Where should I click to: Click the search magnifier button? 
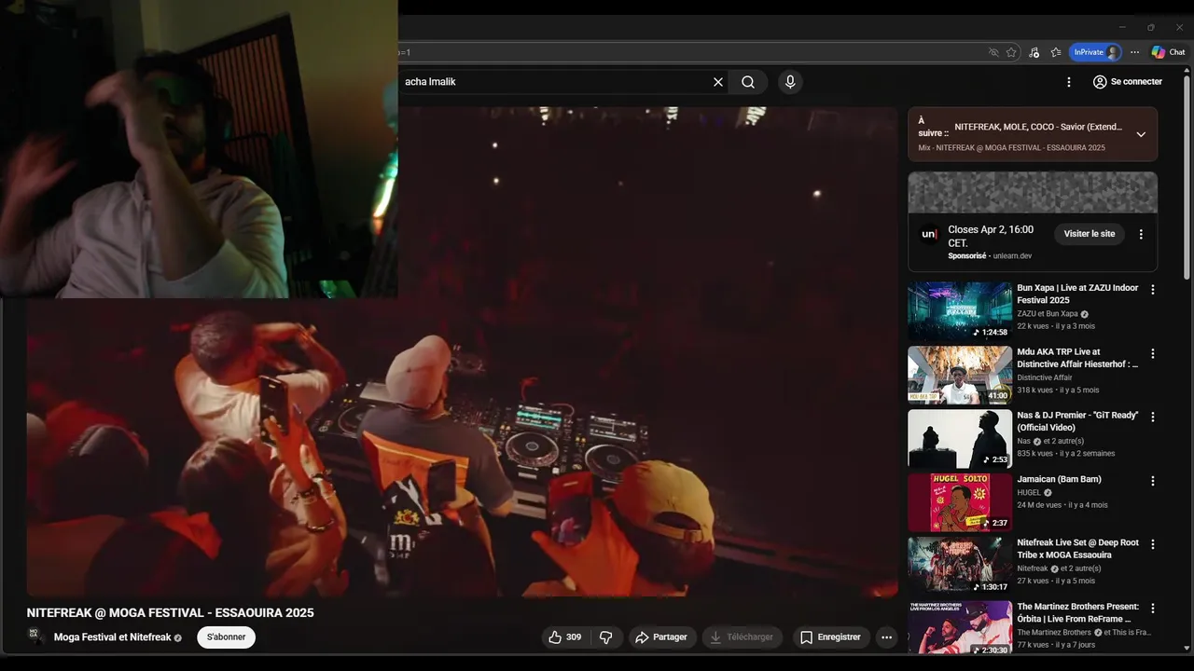748,82
